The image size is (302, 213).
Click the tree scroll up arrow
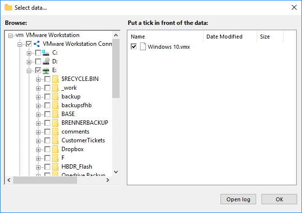116,35
